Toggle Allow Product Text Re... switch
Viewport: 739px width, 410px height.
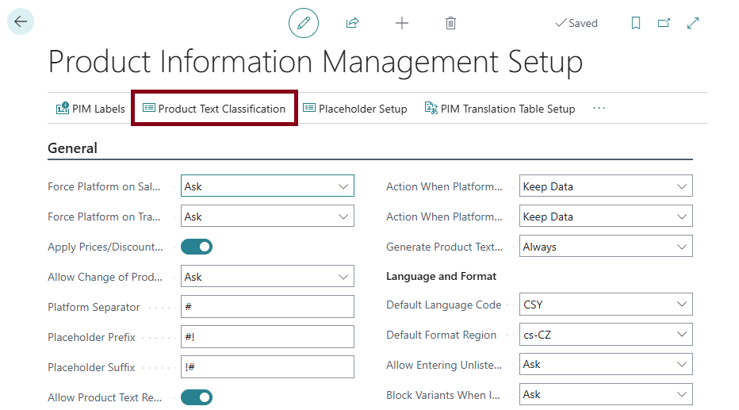tap(197, 397)
